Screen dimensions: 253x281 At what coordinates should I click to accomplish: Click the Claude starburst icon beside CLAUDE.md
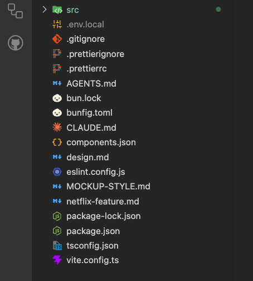[57, 127]
